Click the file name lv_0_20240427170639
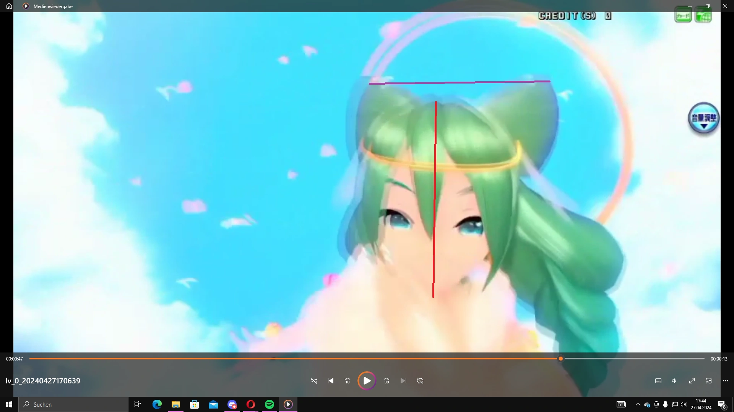Image resolution: width=734 pixels, height=412 pixels. 43,381
